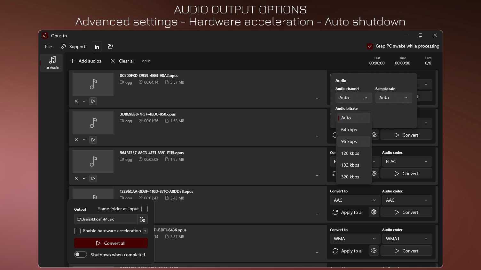Click the more apps icon beside LinkedIn
481x270 pixels.
click(x=110, y=47)
